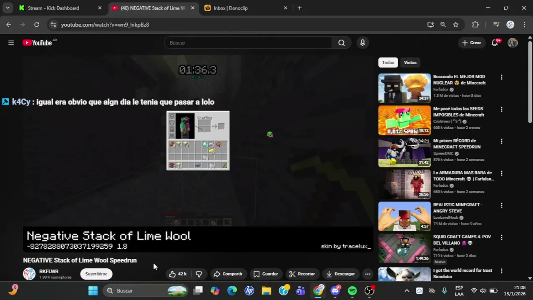The width and height of the screenshot is (533, 300).
Task: Open the taskbar volume speaker icon
Action: click(x=483, y=290)
